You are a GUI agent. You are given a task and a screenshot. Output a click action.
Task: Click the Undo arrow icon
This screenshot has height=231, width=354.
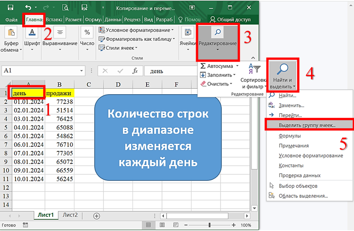coord(28,8)
